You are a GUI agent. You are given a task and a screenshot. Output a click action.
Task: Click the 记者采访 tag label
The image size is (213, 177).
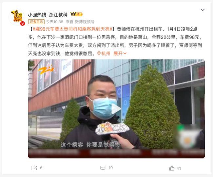pyautogui.click(x=36, y=22)
